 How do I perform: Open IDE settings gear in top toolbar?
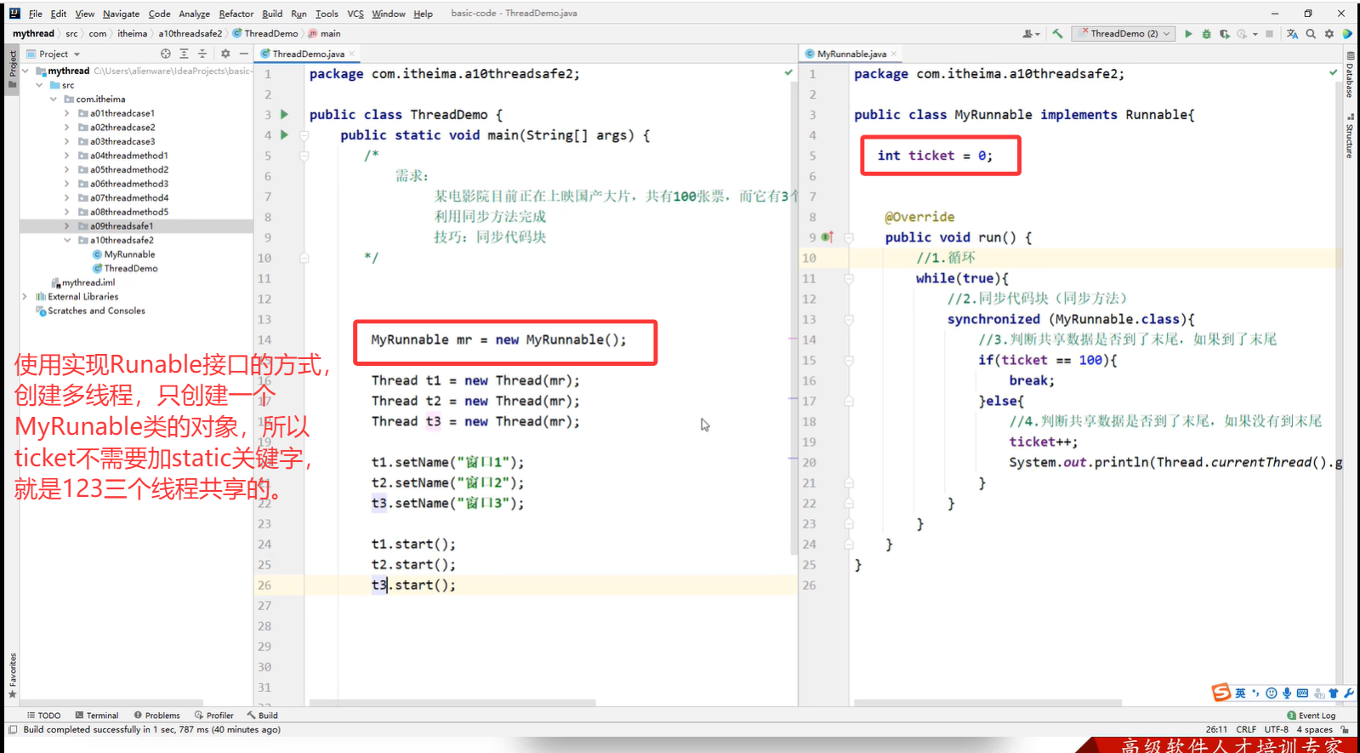tap(1329, 34)
